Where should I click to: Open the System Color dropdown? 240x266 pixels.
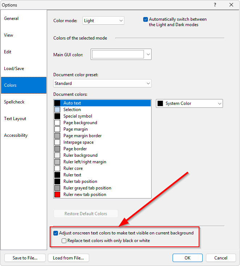click(189, 103)
